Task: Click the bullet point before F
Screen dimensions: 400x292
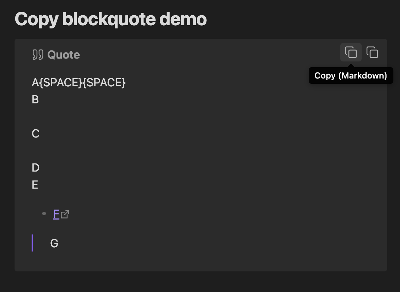Action: pos(44,214)
